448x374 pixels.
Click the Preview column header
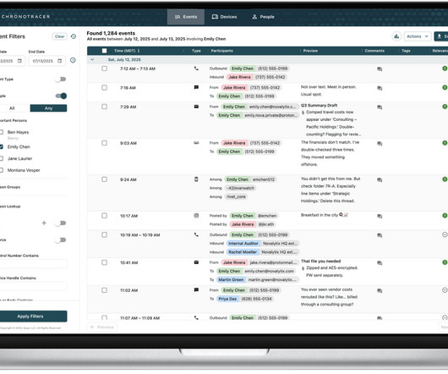pos(310,51)
